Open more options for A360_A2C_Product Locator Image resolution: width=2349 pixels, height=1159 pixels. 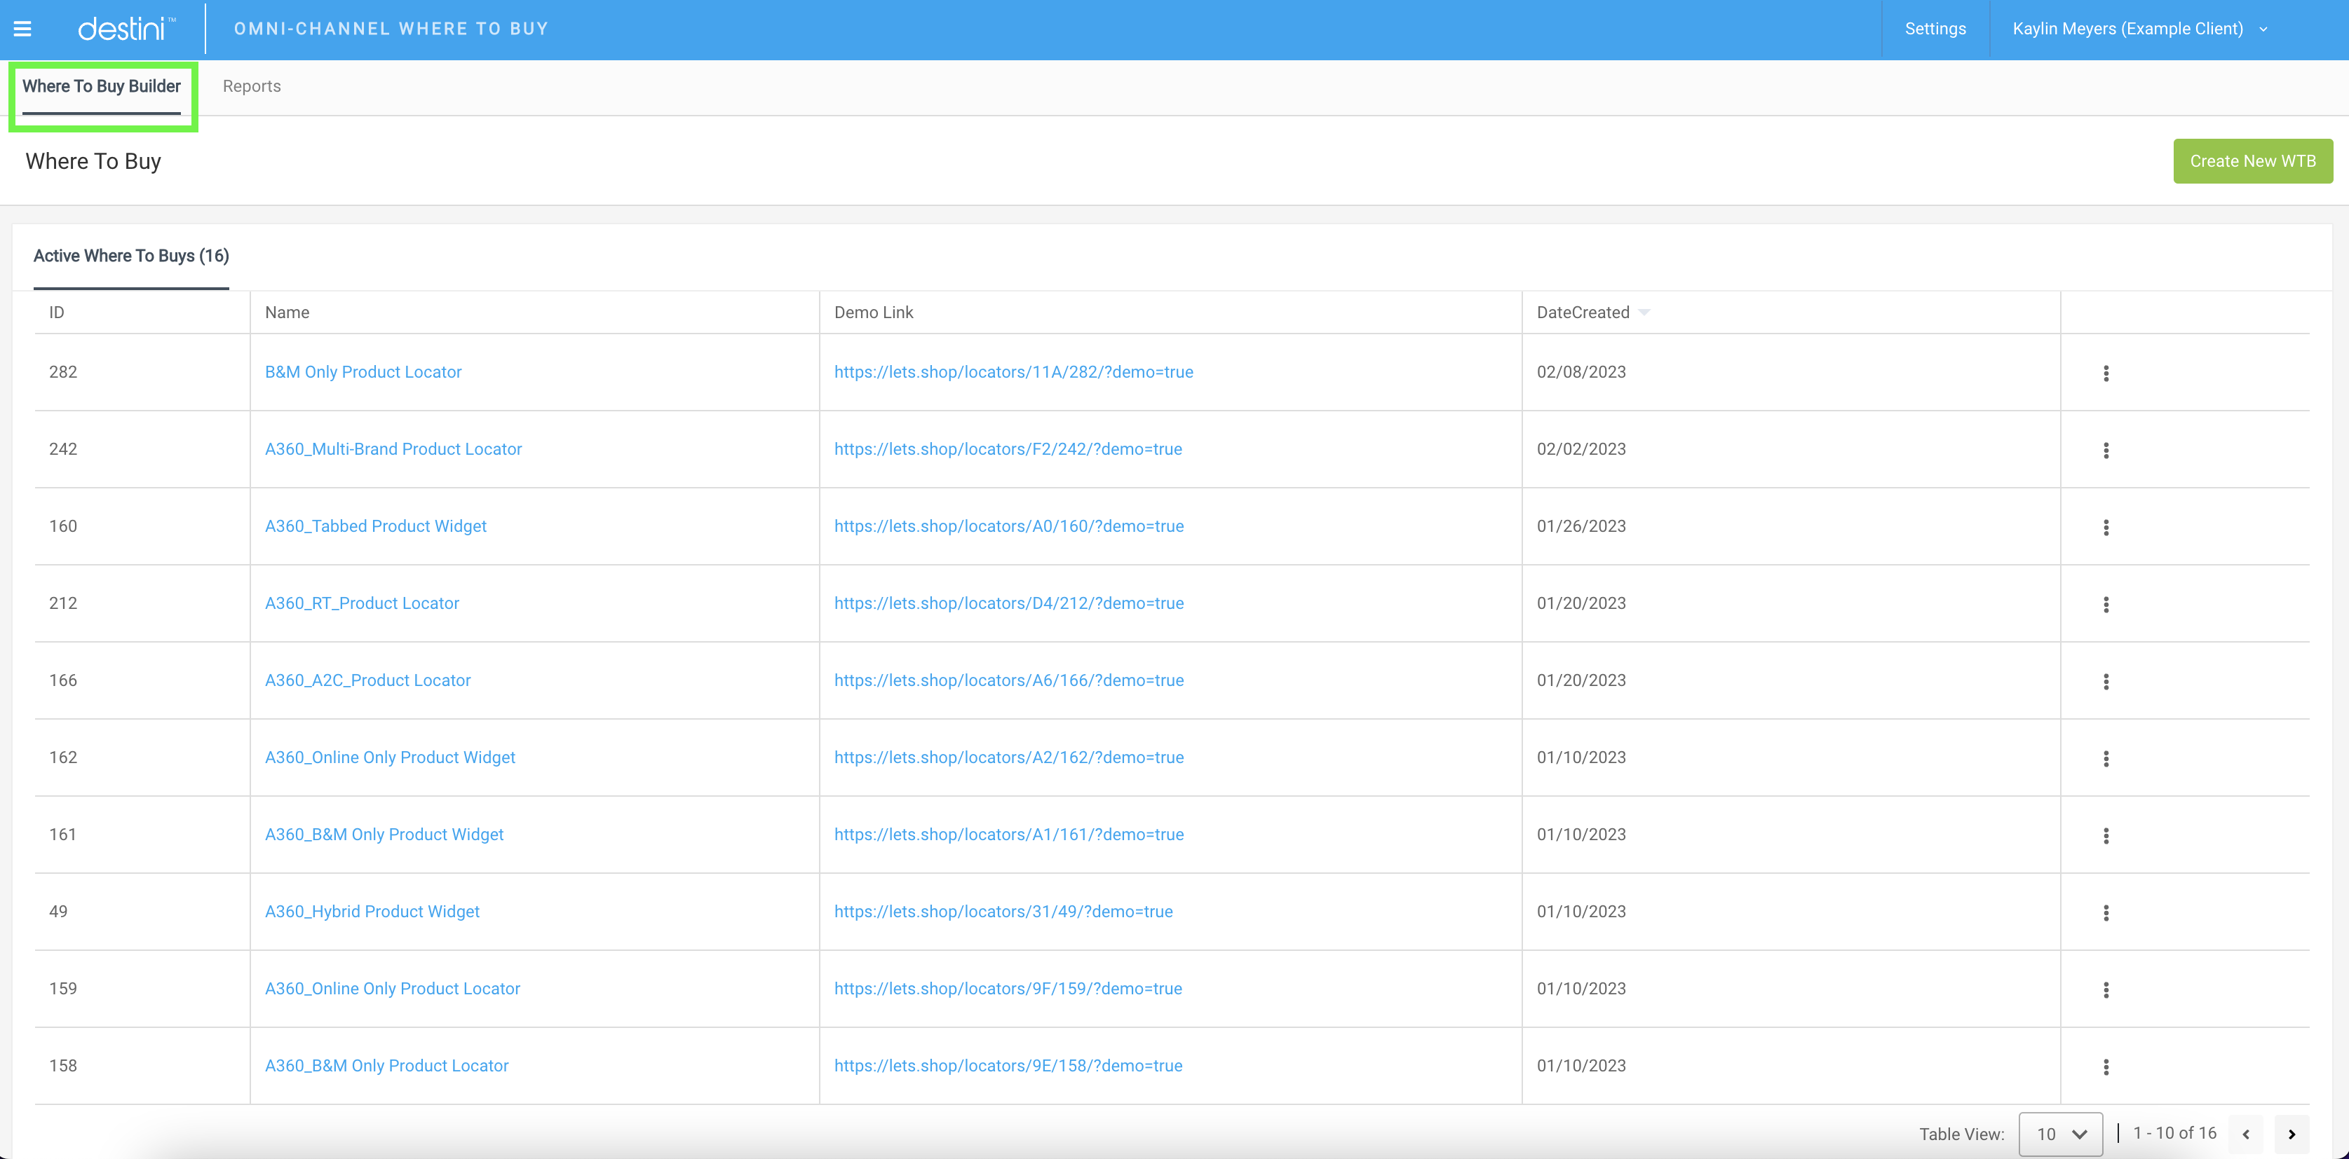click(x=2106, y=682)
